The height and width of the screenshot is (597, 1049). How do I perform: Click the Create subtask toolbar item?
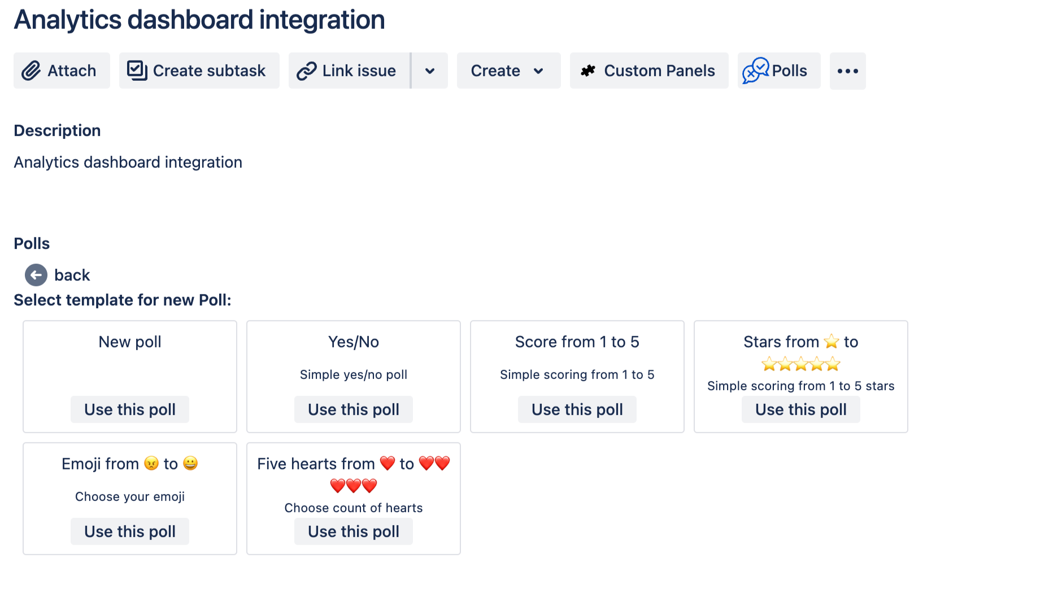click(x=199, y=70)
